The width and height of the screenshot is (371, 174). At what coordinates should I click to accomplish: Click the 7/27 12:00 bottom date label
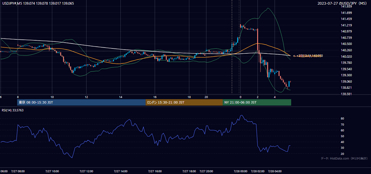pyautogui.click(x=87, y=171)
